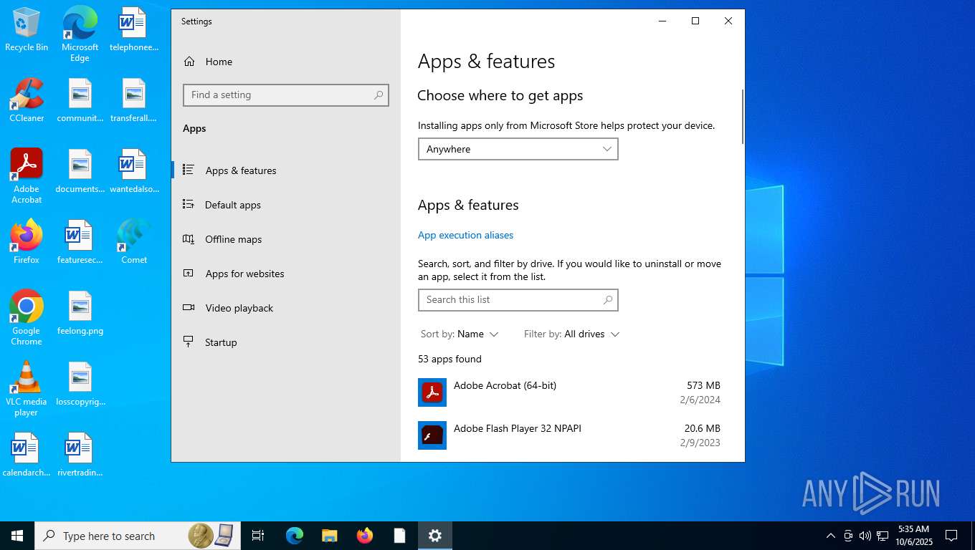Screen dimensions: 975x550
Task: Select Adobe Acrobat (64-bit) in the app list
Action: [x=569, y=392]
